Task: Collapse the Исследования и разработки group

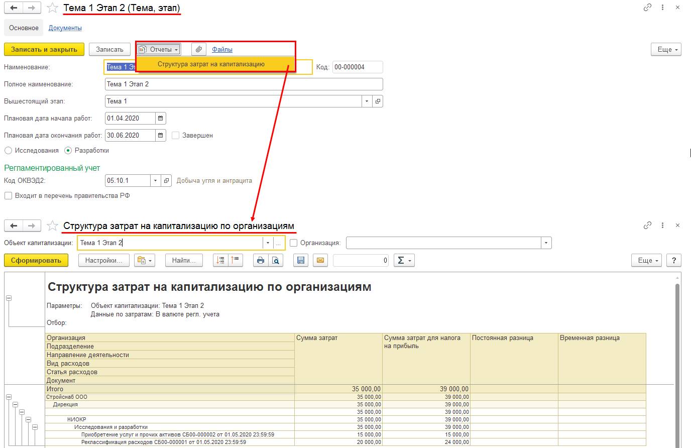Action: (35, 427)
